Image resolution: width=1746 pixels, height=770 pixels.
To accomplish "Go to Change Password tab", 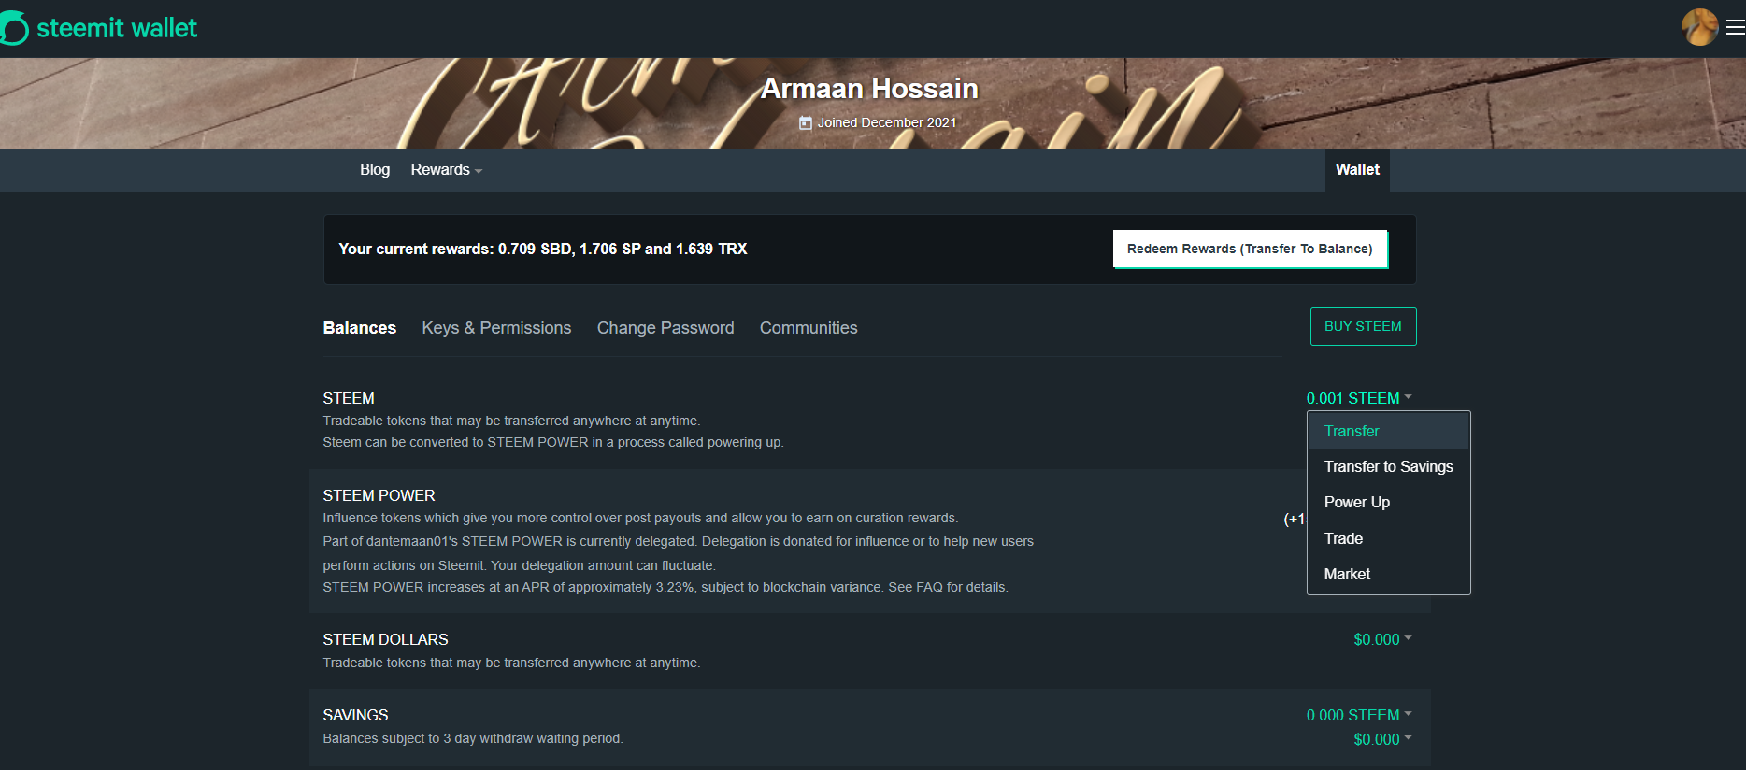I will 665,328.
